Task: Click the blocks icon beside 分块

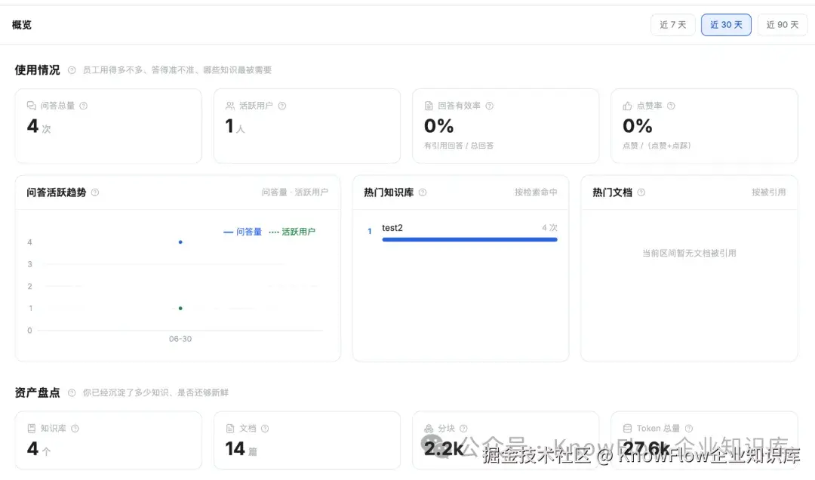Action: [429, 429]
